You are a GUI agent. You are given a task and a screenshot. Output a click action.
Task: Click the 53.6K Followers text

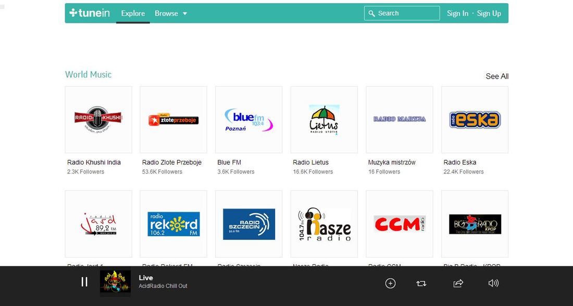162,172
